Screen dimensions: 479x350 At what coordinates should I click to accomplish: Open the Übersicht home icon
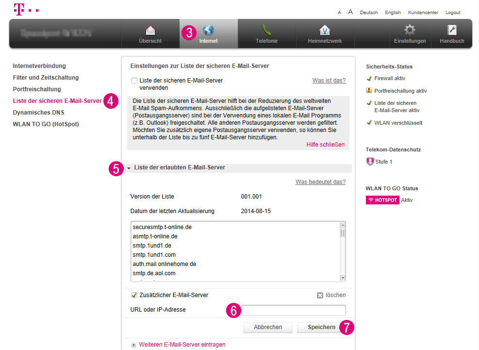150,31
